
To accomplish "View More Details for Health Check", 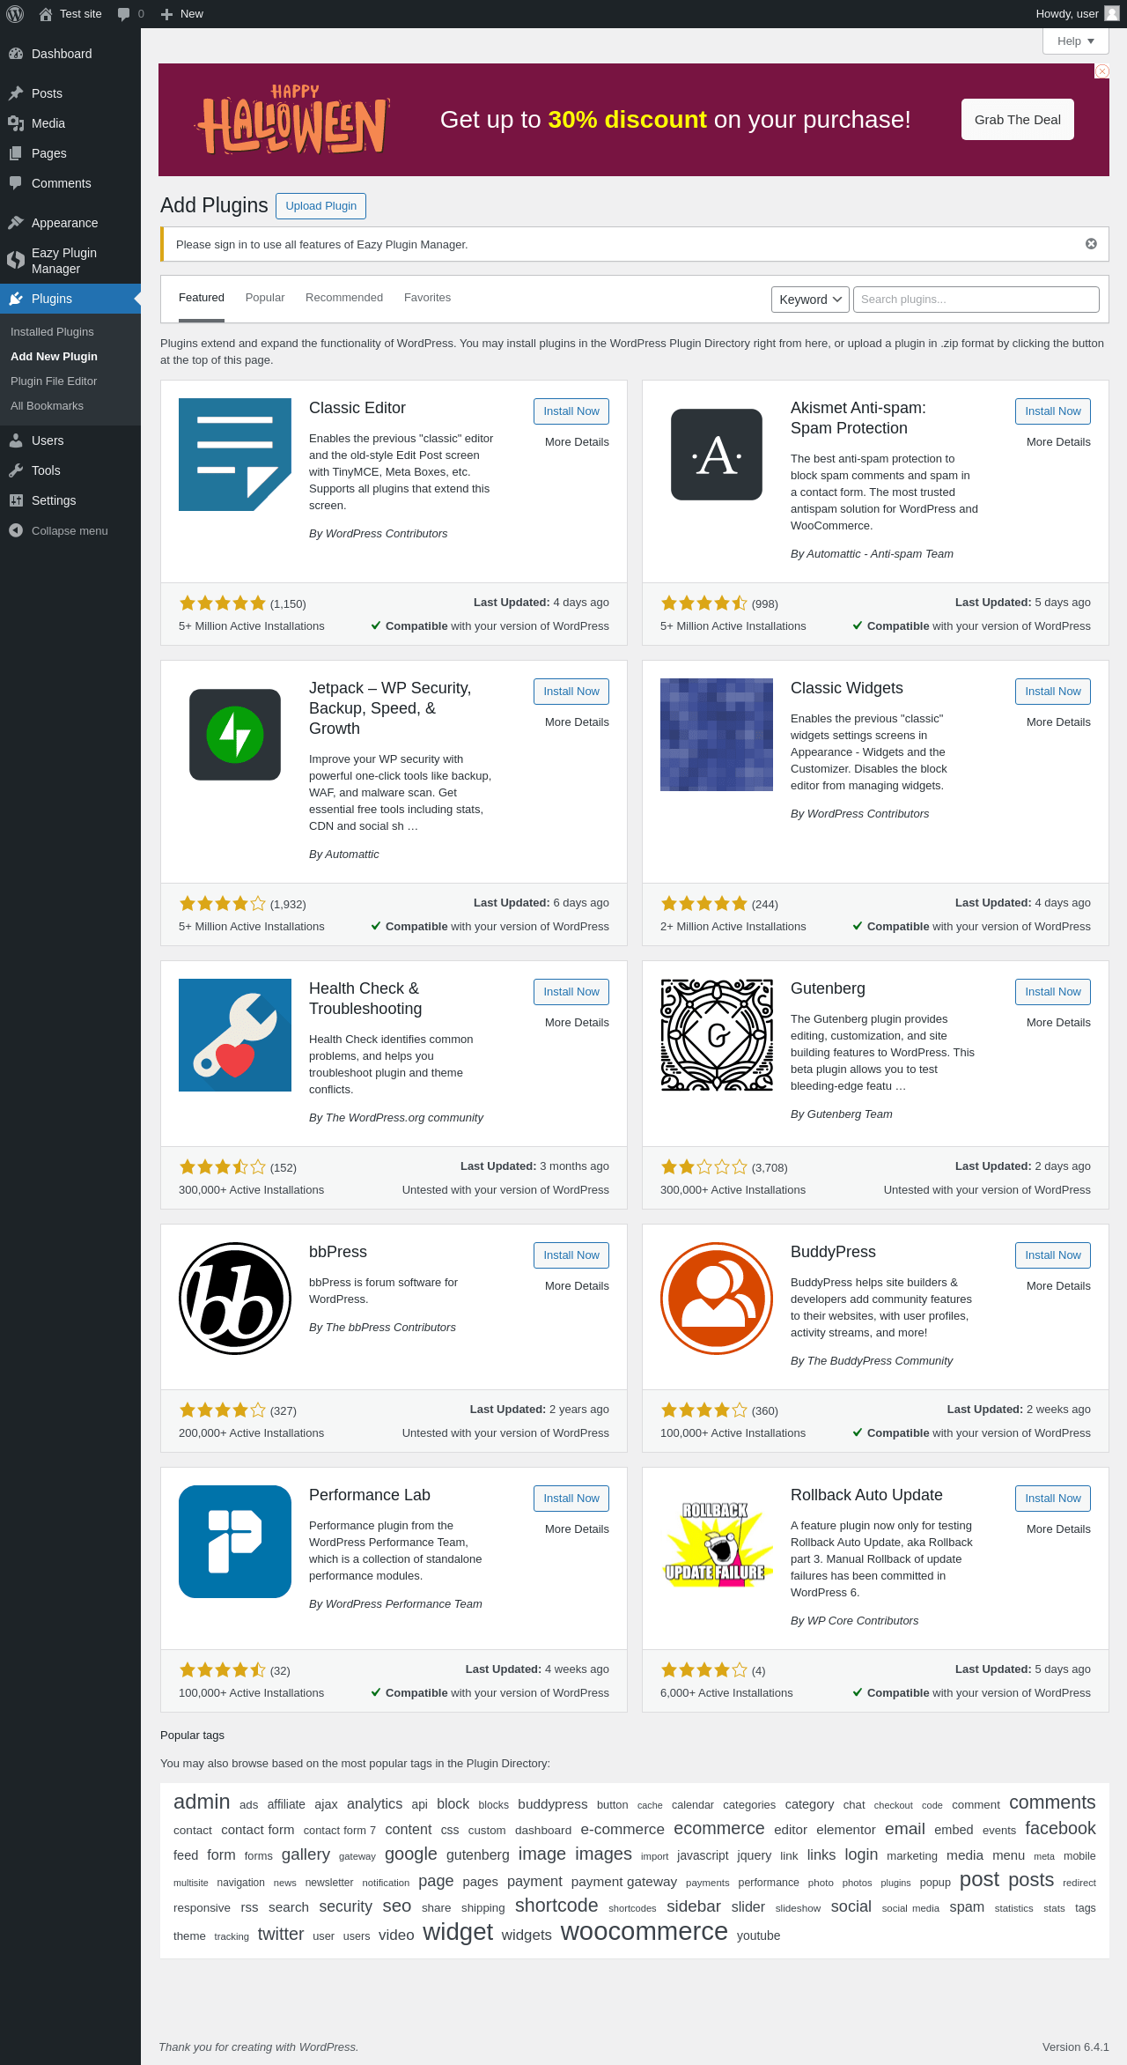I will pyautogui.click(x=577, y=1023).
